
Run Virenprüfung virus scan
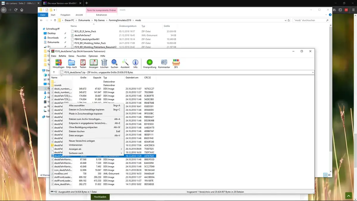click(x=150, y=63)
